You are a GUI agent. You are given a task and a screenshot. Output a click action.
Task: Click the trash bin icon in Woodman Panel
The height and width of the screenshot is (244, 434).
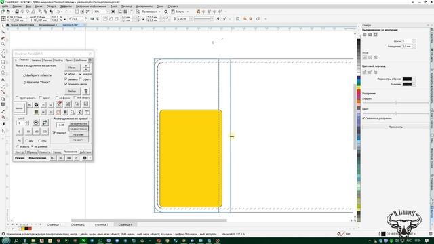(86, 91)
